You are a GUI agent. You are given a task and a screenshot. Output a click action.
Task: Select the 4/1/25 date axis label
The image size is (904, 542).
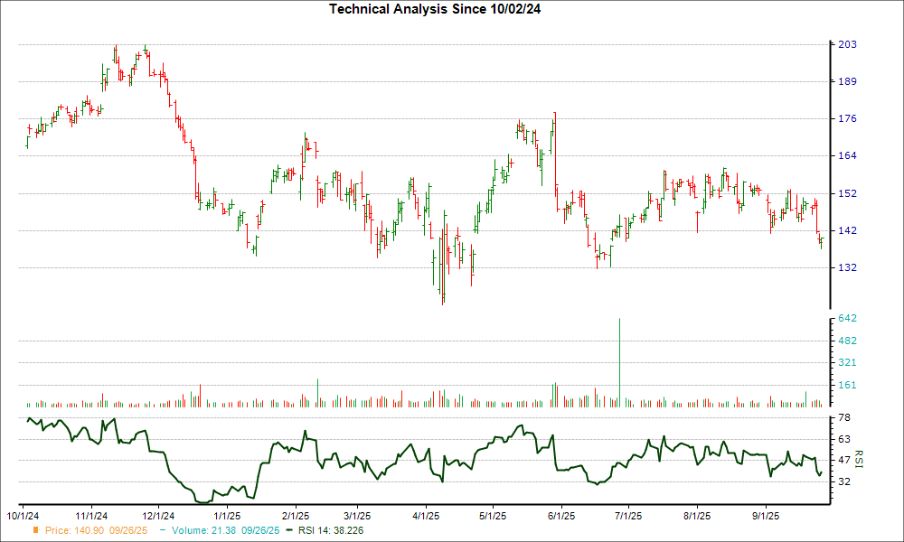click(x=426, y=518)
